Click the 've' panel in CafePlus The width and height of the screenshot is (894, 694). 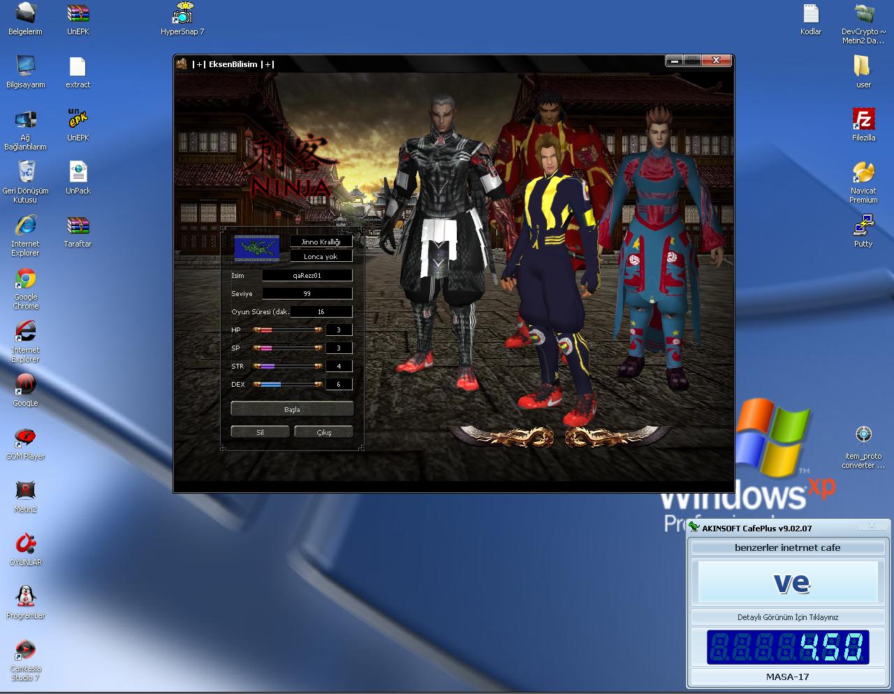(x=788, y=582)
